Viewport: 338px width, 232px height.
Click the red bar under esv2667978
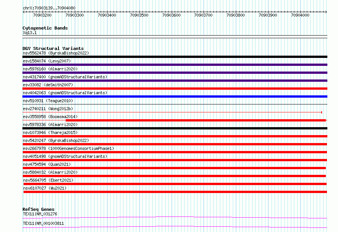click(x=175, y=152)
